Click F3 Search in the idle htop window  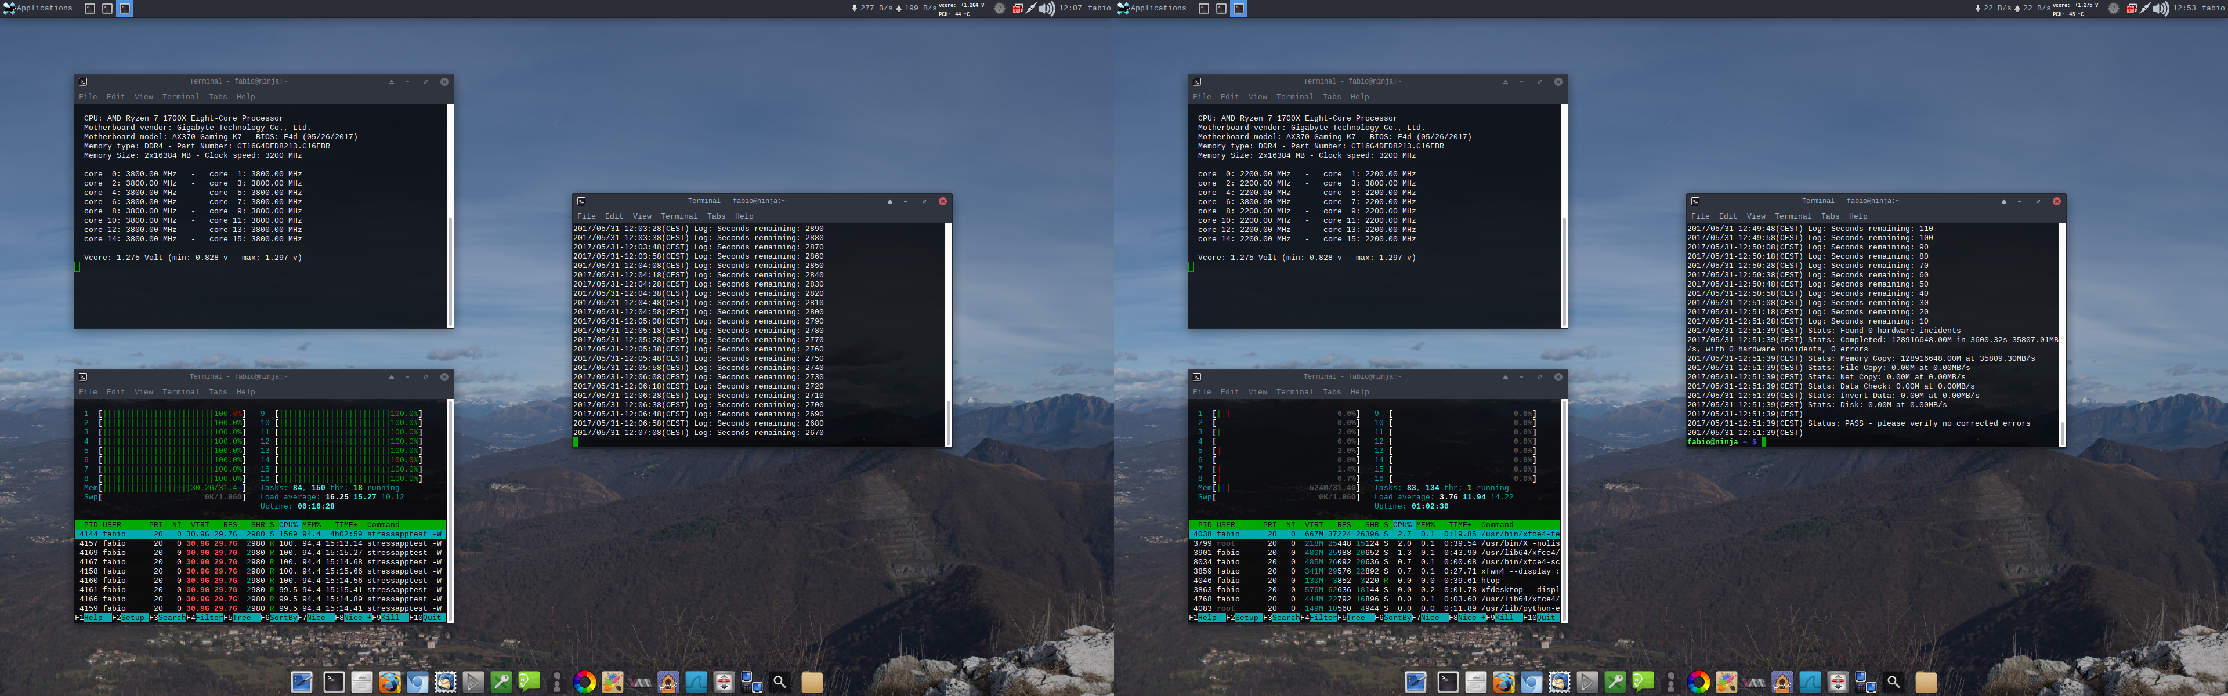(1281, 618)
